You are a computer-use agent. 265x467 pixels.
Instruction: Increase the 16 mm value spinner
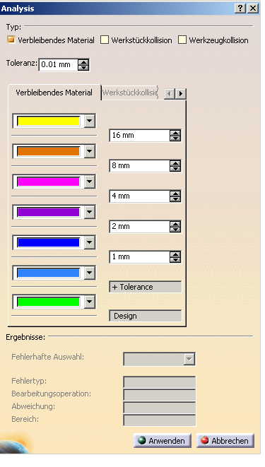click(x=175, y=133)
